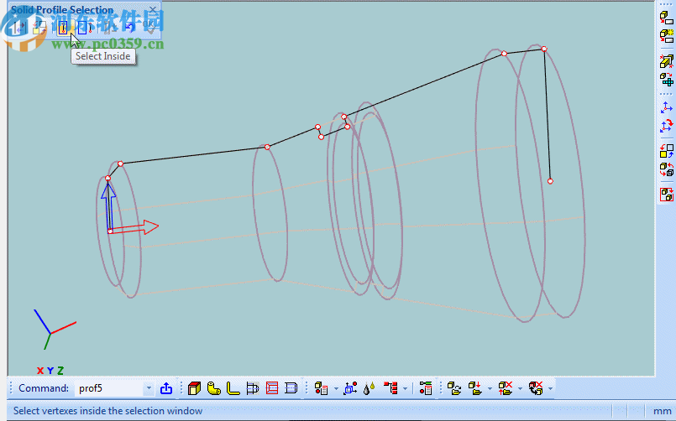Click the blue upload arrow next to Command

(166, 388)
